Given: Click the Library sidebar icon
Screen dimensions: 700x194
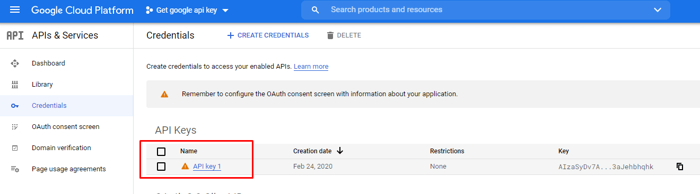Looking at the screenshot, I should pyautogui.click(x=15, y=85).
